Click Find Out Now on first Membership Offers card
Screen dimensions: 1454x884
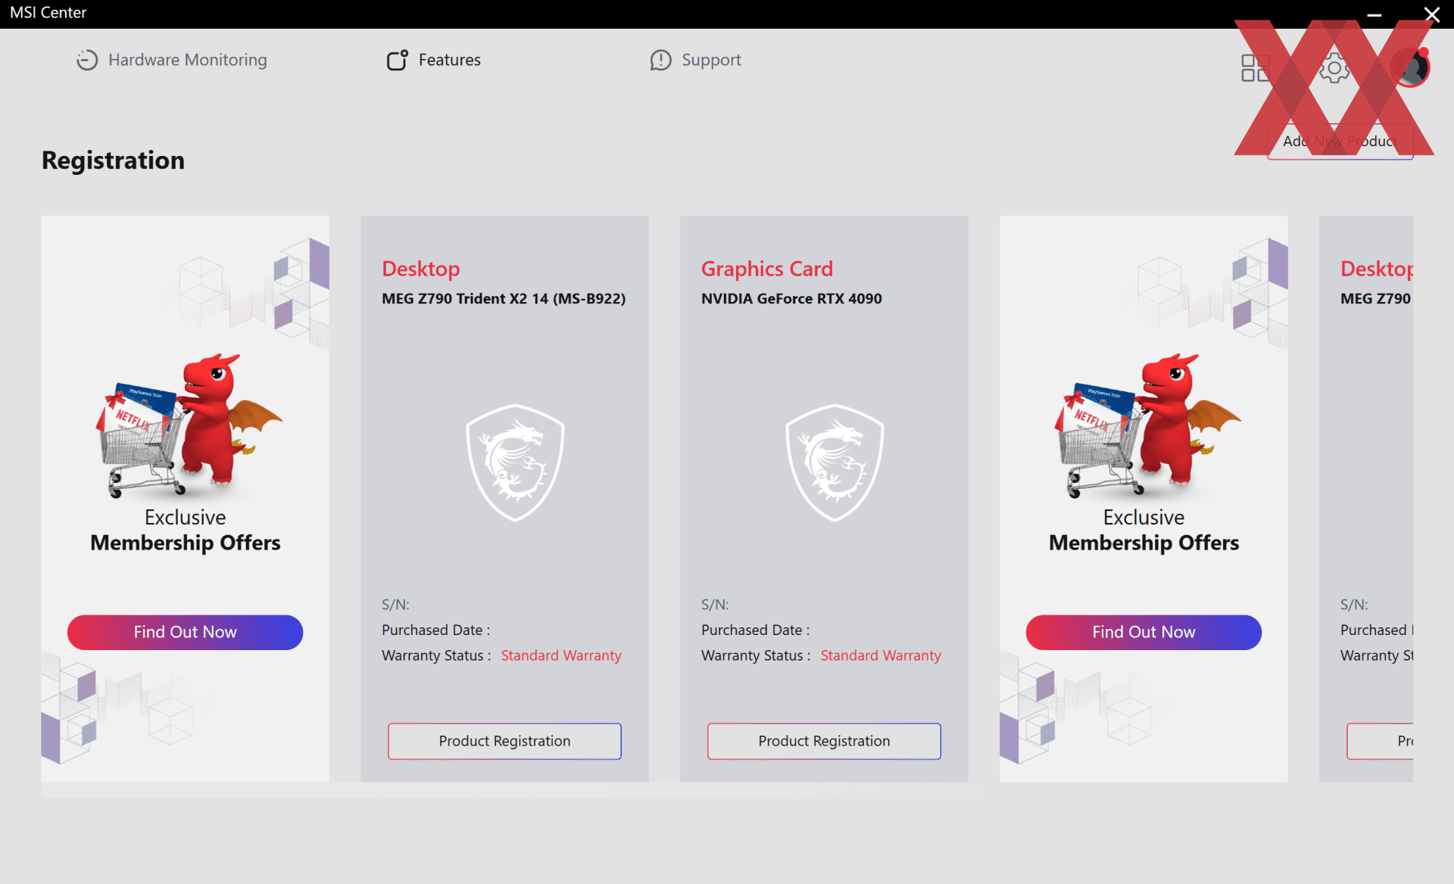[185, 632]
